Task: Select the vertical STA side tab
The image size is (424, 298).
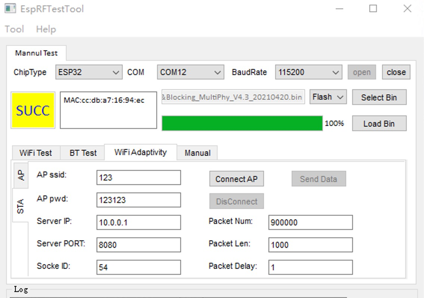Action: (20, 206)
